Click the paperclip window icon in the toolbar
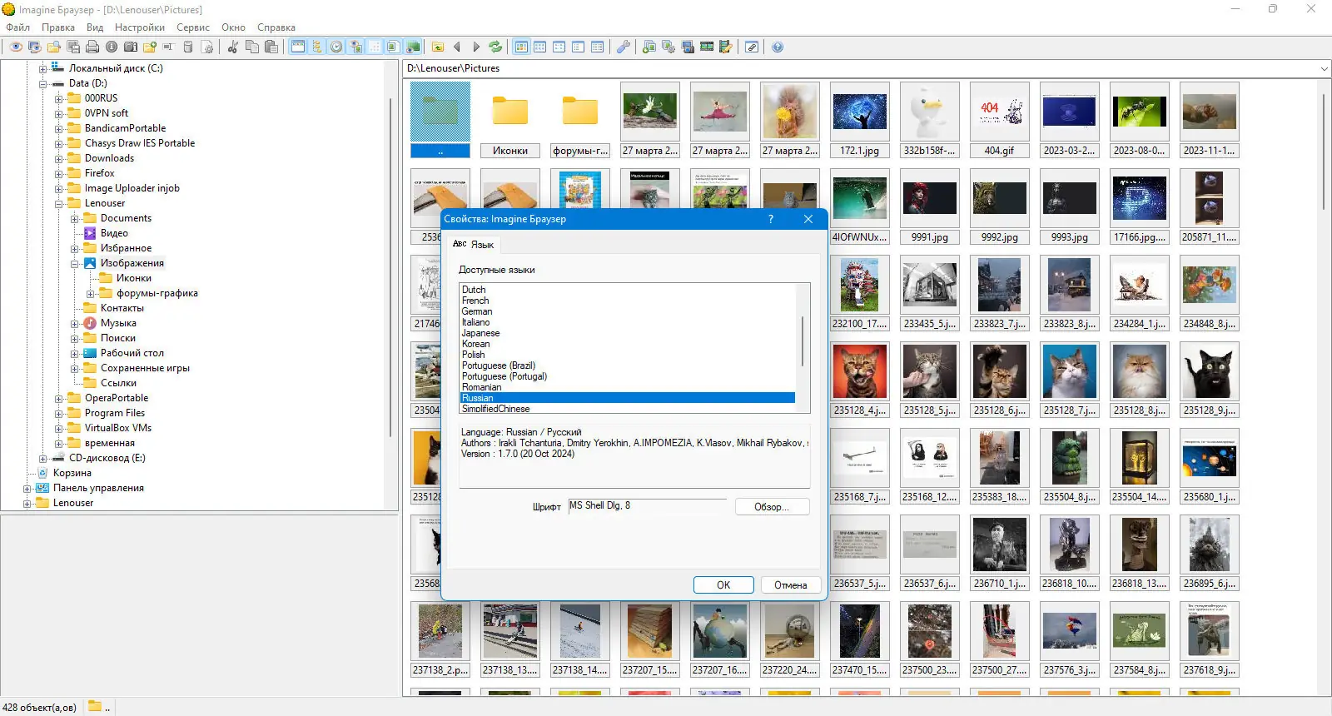Screen dimensions: 1332x716 coord(752,47)
